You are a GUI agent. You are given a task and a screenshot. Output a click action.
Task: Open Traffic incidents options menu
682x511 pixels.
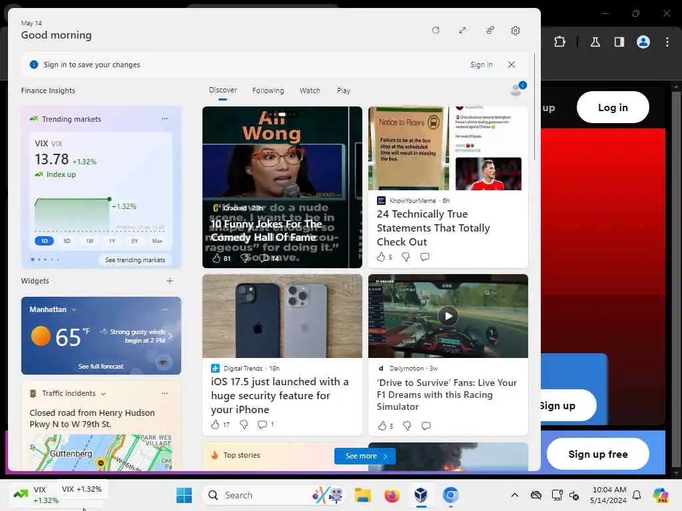tap(165, 393)
